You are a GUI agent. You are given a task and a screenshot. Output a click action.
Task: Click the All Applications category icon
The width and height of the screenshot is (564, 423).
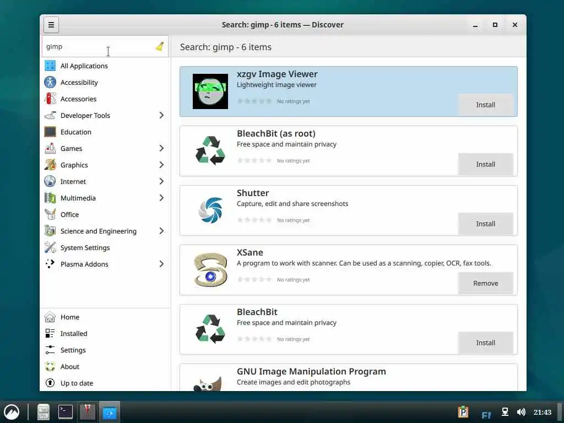pyautogui.click(x=50, y=66)
